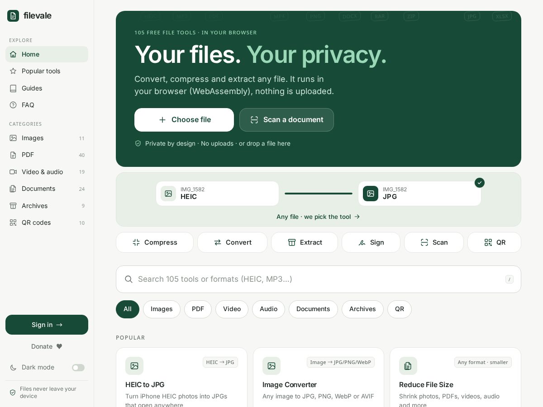
Task: Click the picture icon beside Images category
Action: pyautogui.click(x=13, y=138)
